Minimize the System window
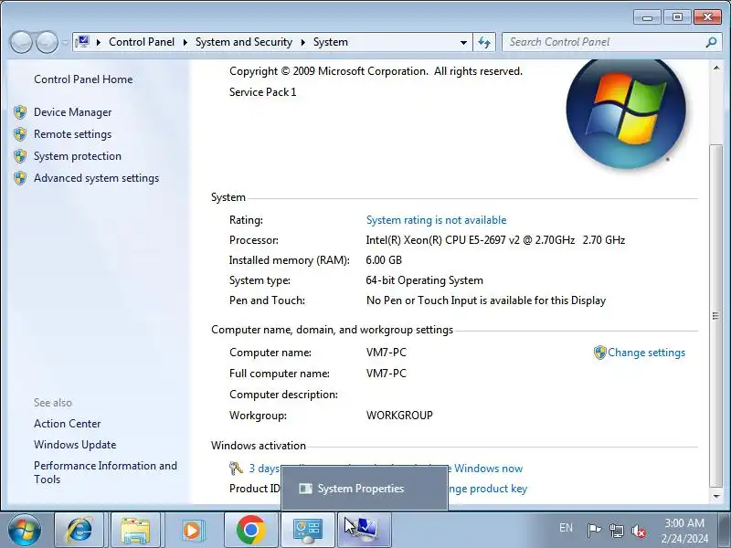 [x=647, y=17]
